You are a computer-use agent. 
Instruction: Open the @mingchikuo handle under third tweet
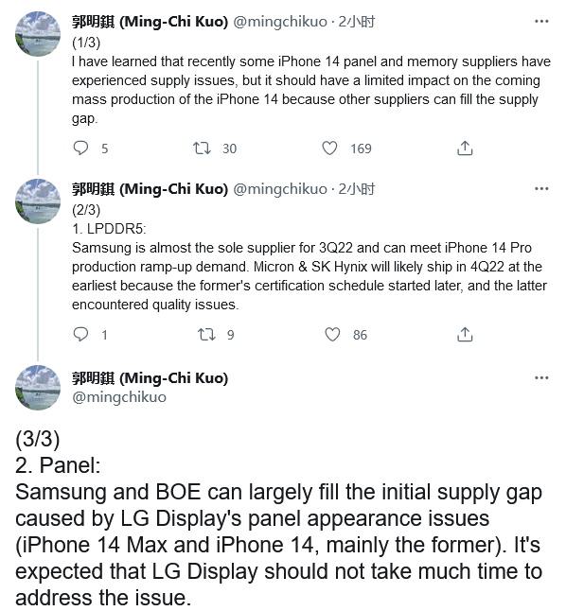pos(119,397)
